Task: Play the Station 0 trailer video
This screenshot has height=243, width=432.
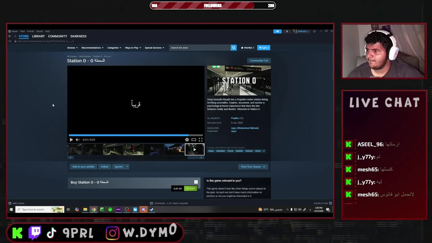Action: [71, 139]
